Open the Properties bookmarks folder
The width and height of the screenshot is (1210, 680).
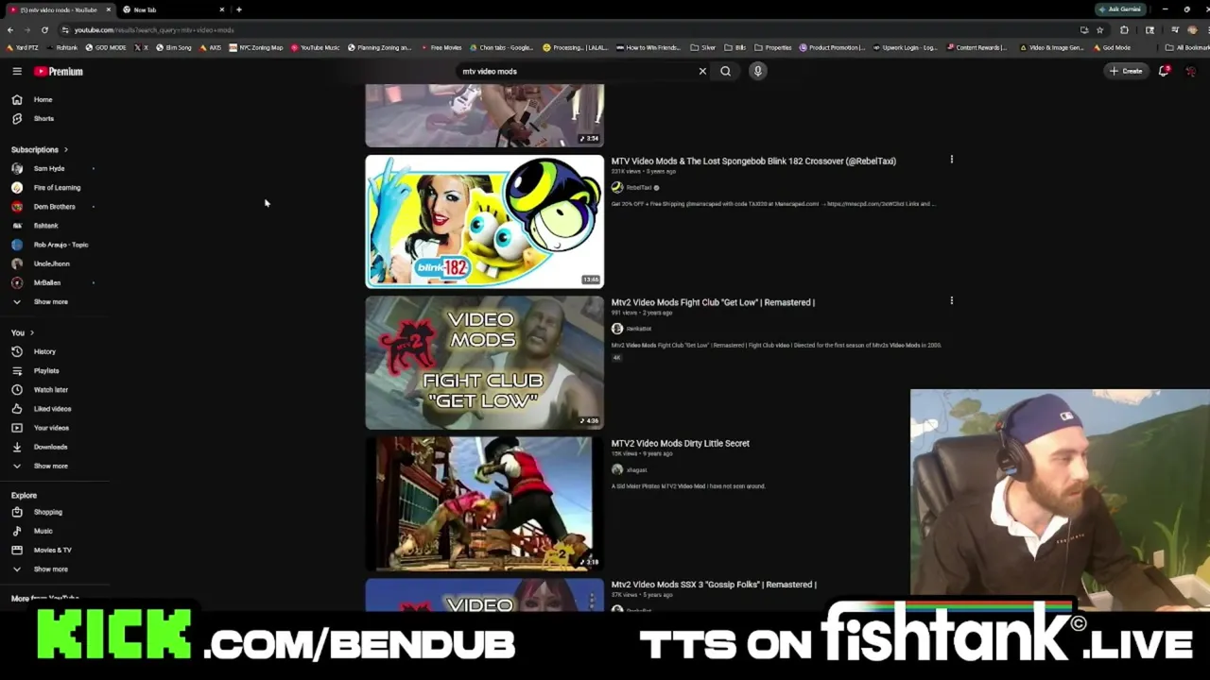[x=772, y=47]
